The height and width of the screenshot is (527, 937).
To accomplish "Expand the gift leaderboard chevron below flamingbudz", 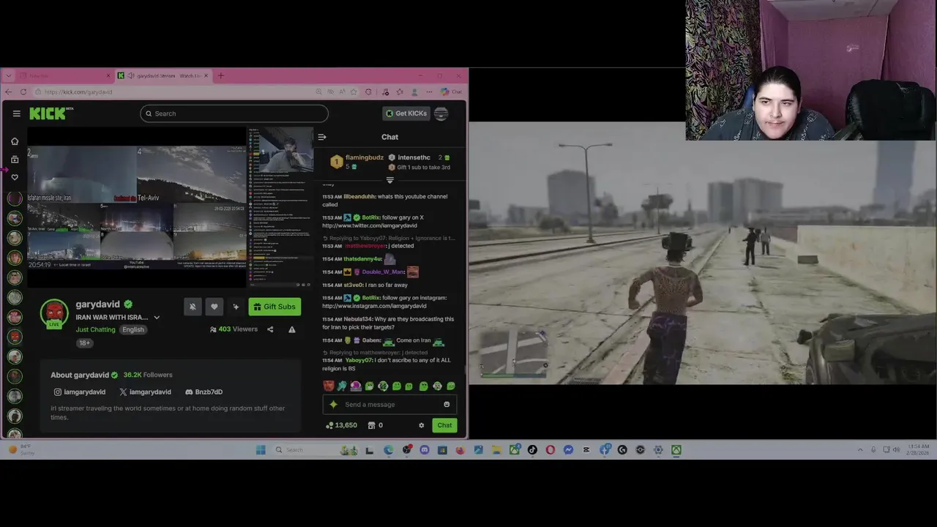I will pos(389,180).
